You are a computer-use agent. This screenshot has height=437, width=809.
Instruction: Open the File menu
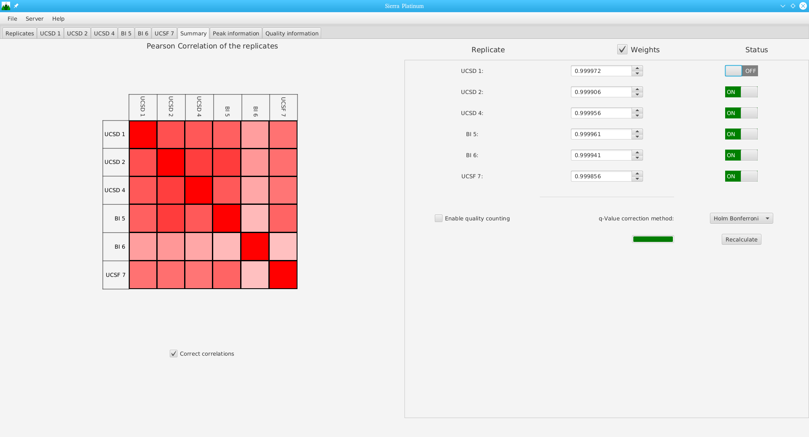click(x=12, y=19)
